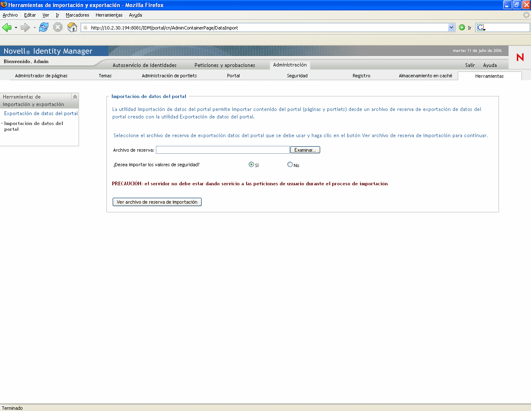Click the Archivo de reserva file field
Viewport: 531px width, 411px height.
(223, 150)
